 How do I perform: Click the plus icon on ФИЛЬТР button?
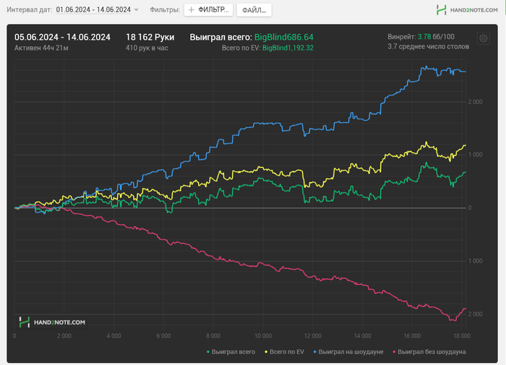coord(191,10)
